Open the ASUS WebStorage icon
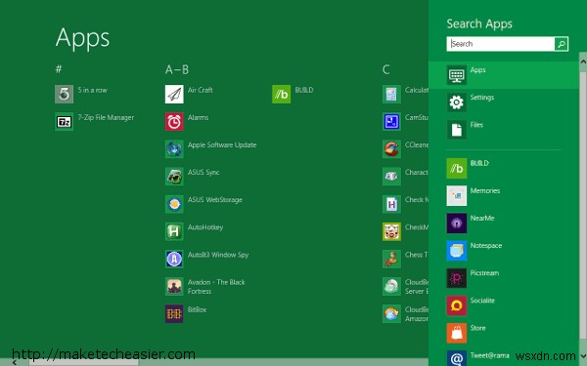This screenshot has width=587, height=366. [x=174, y=204]
